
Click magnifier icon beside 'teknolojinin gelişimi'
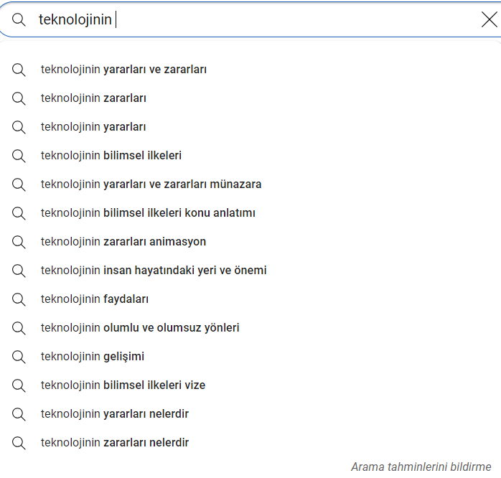click(19, 357)
